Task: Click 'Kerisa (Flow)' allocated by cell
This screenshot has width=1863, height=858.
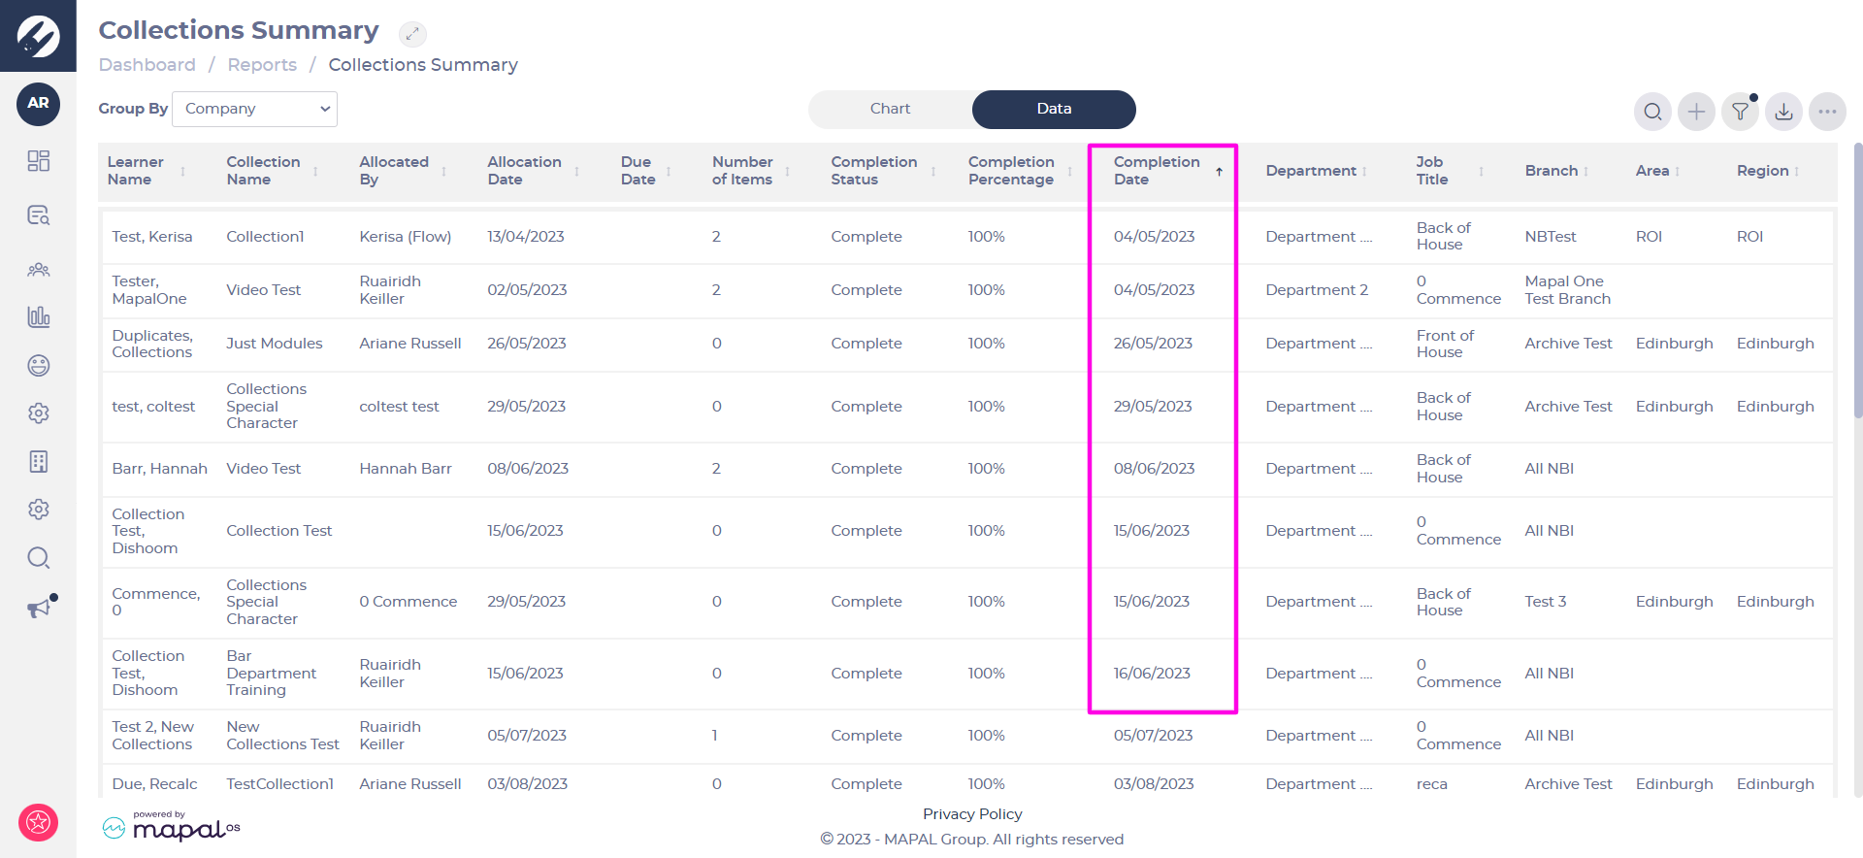Action: tap(406, 237)
